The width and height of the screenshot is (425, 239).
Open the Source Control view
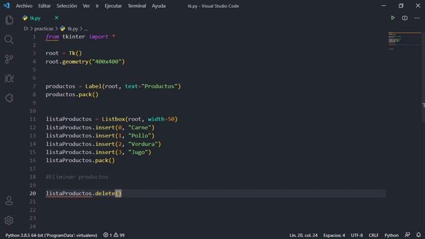(x=9, y=59)
